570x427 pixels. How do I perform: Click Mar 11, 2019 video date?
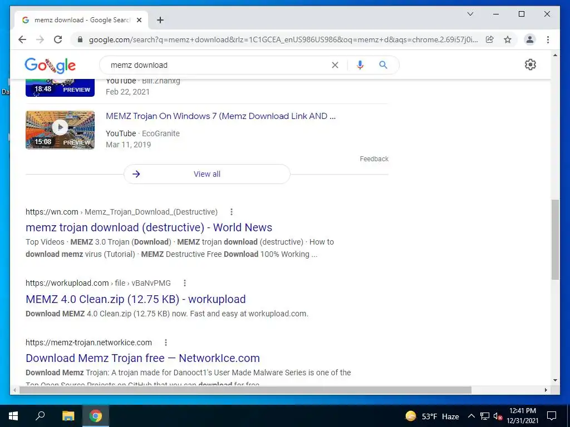[x=129, y=145]
